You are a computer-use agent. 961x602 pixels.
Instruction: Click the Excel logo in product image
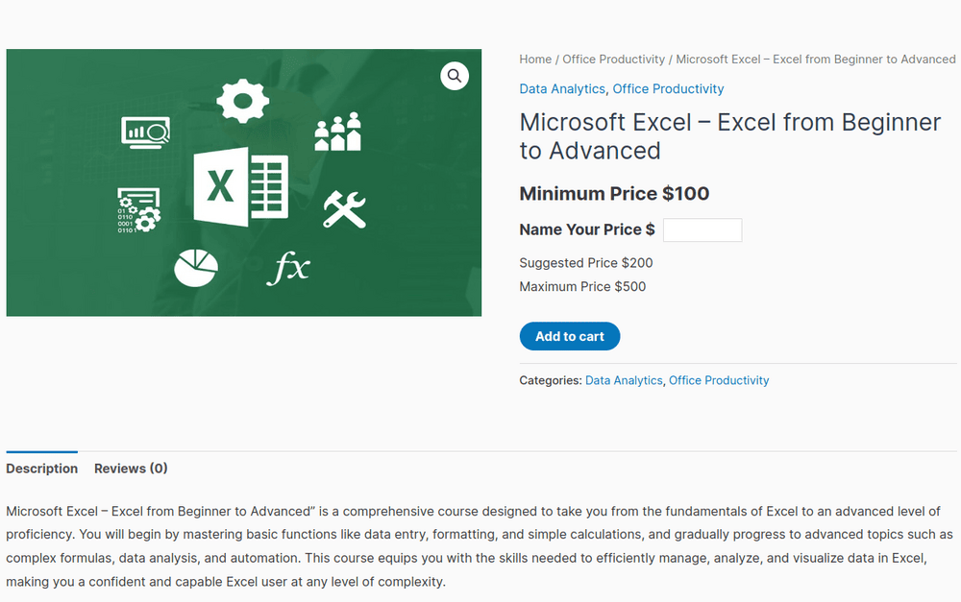[x=240, y=186]
